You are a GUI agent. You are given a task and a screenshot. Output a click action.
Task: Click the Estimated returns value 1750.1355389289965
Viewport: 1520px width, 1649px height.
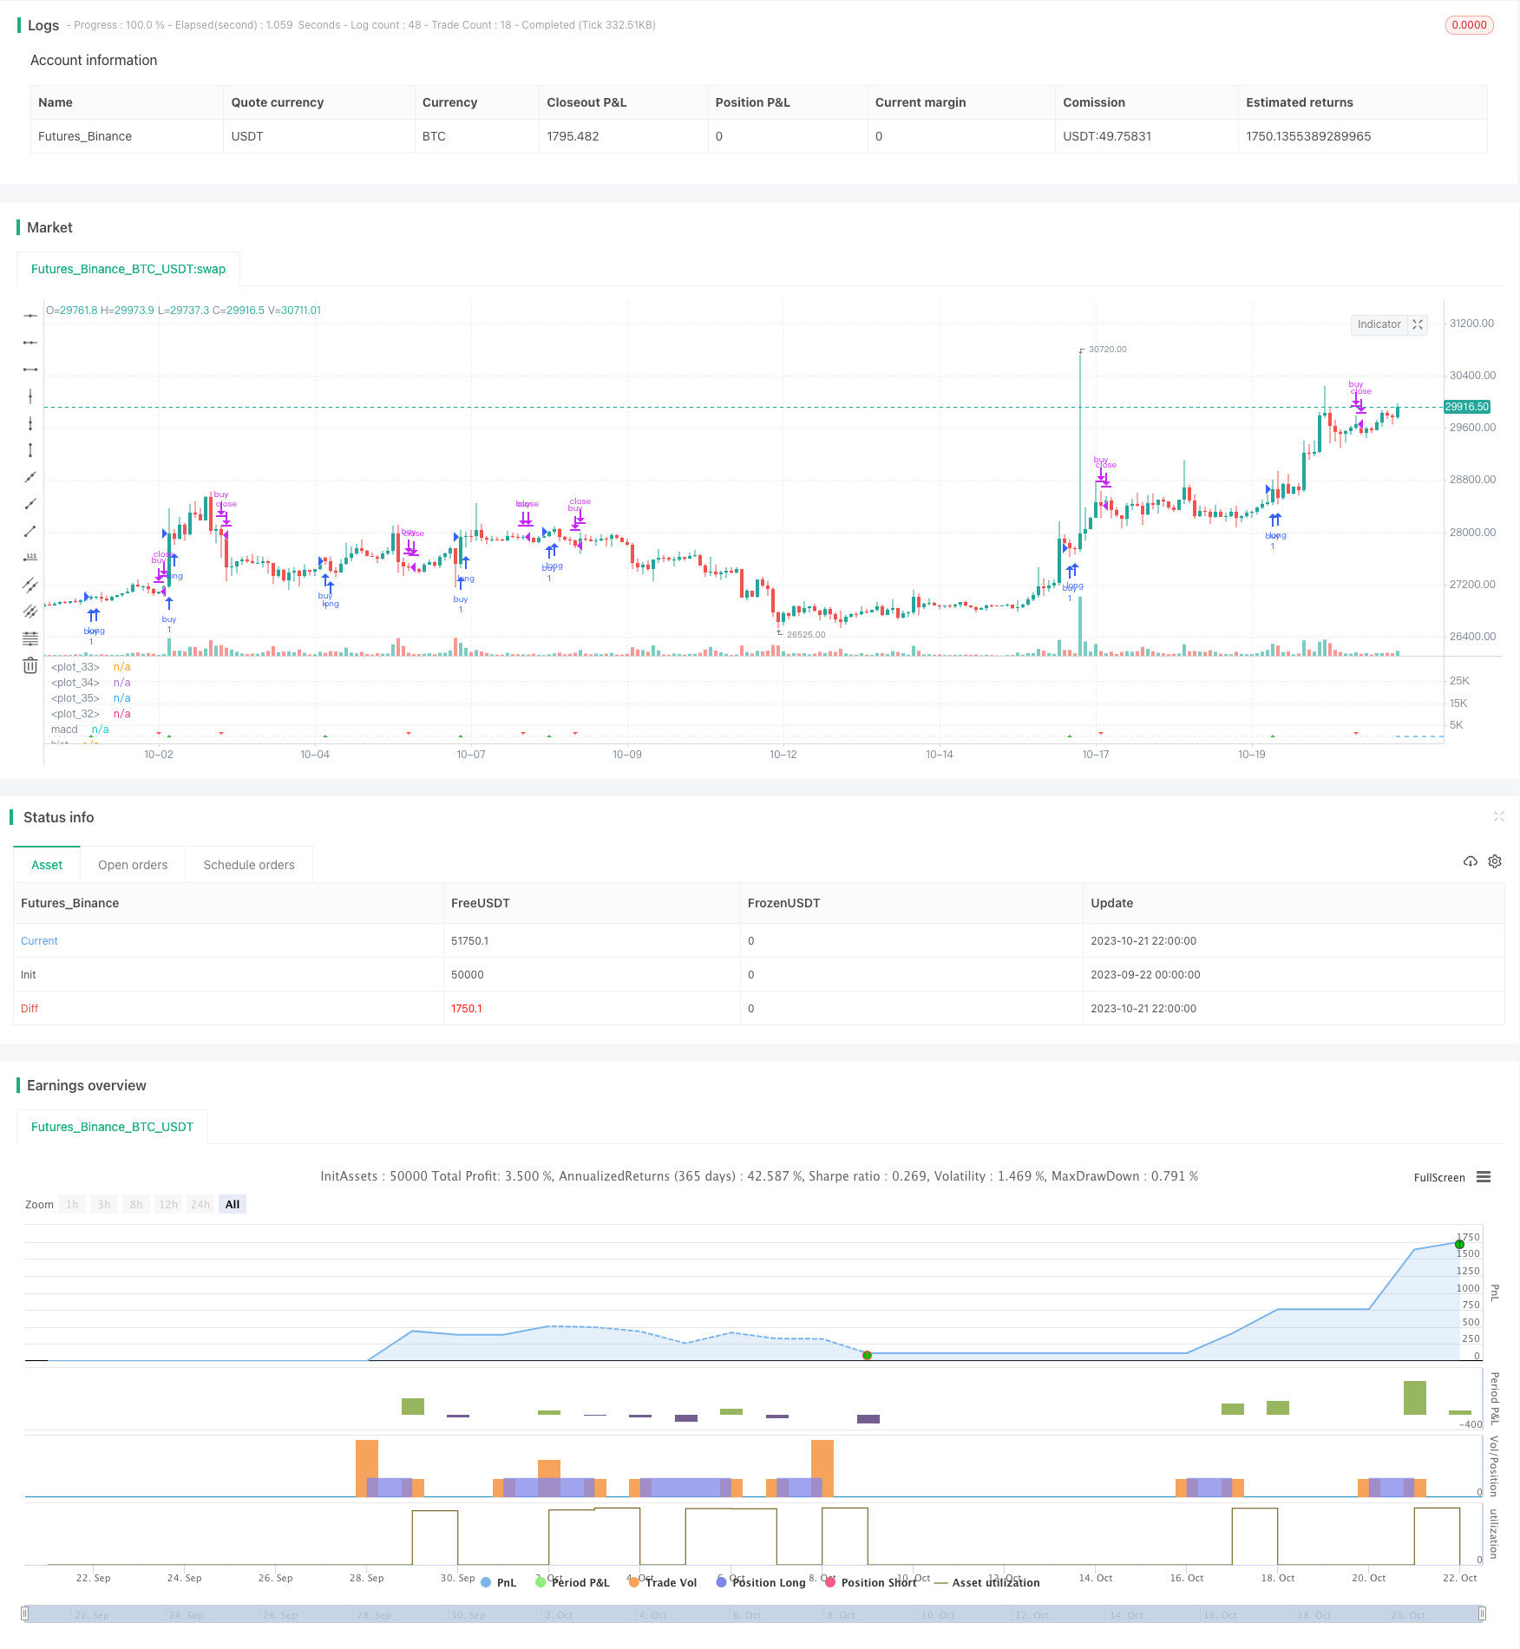[1308, 136]
